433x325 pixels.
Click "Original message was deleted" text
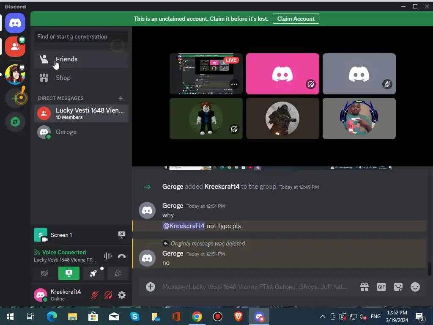pos(208,243)
